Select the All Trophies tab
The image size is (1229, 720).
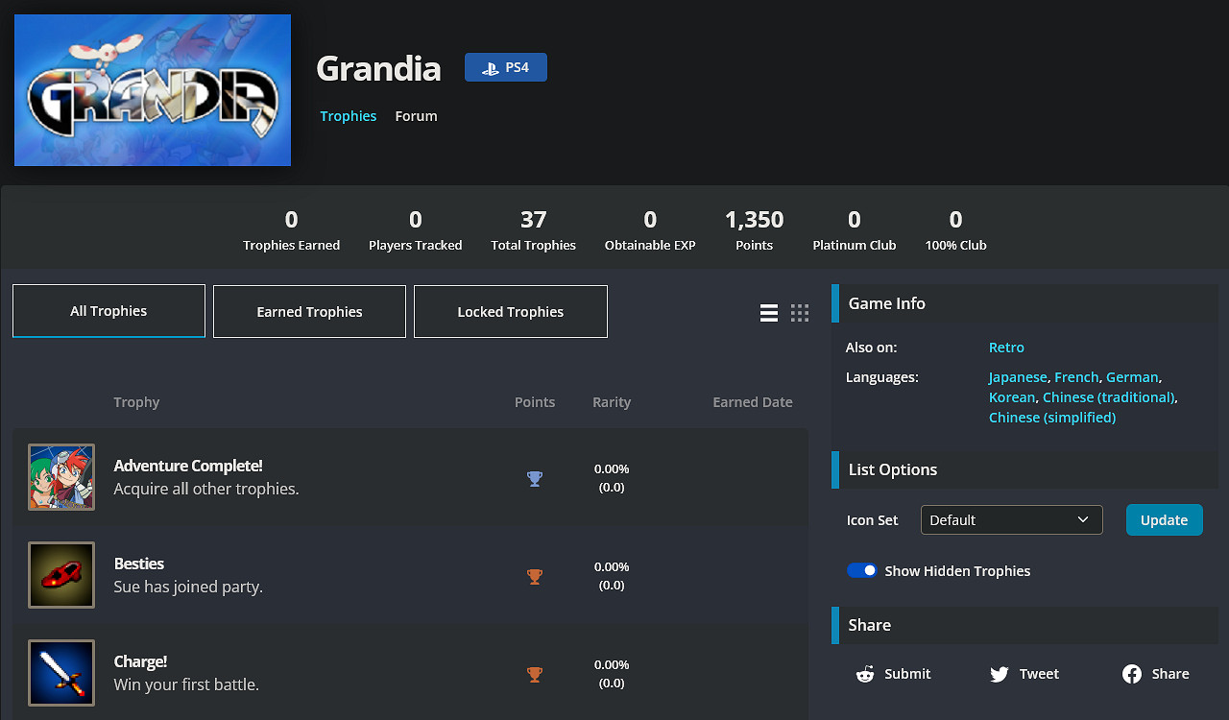coord(108,311)
